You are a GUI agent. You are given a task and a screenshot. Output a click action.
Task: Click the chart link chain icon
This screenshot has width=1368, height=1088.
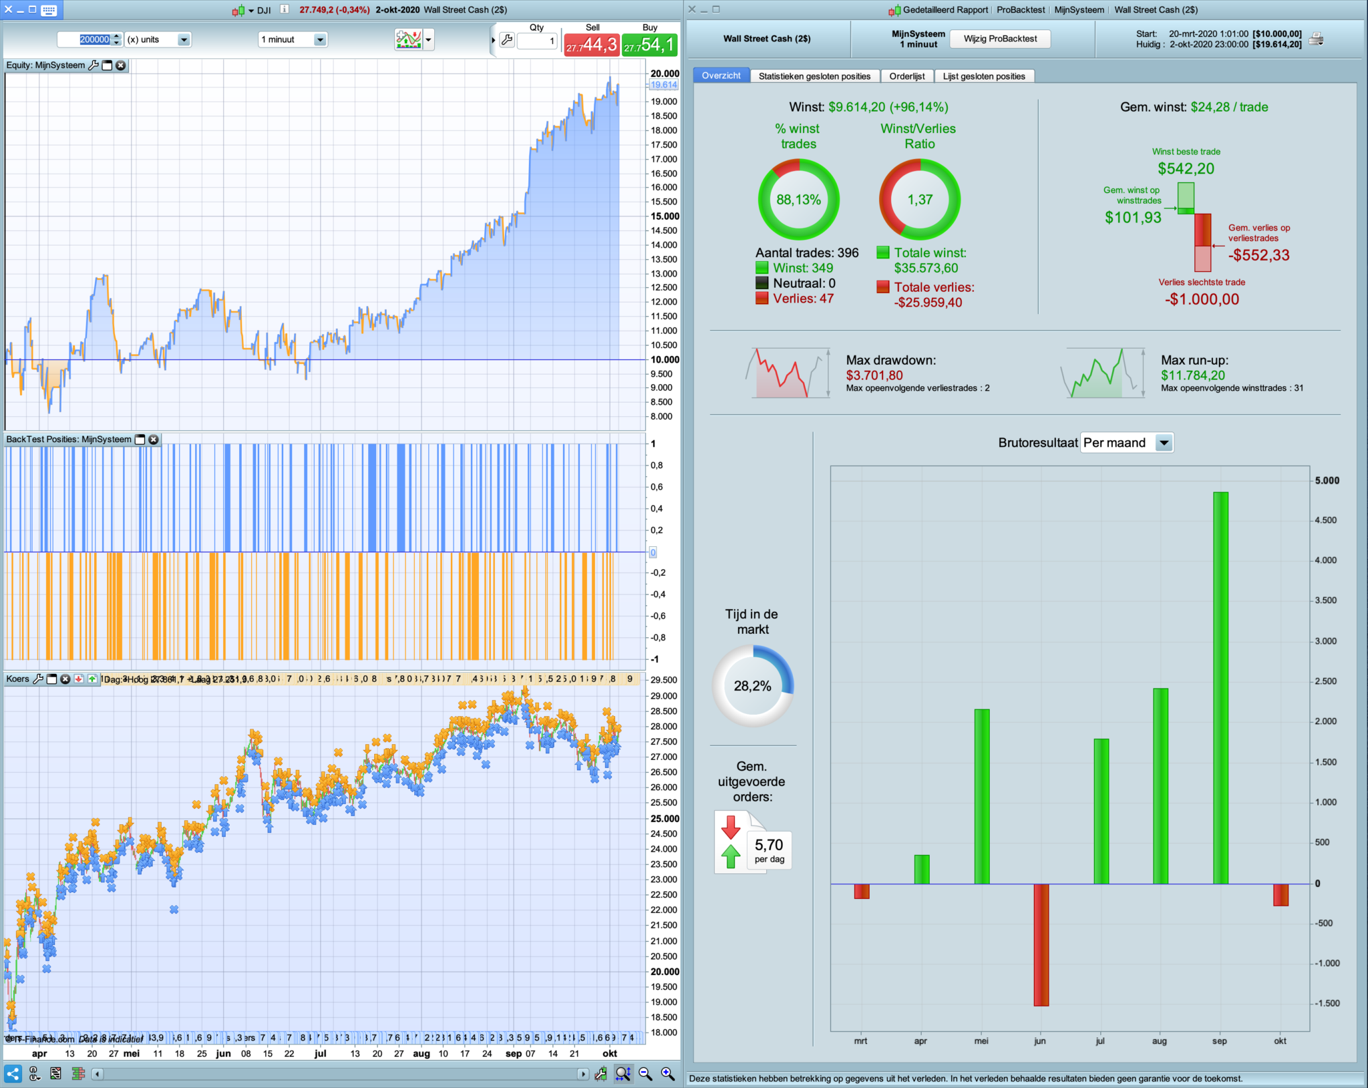coord(35,1073)
